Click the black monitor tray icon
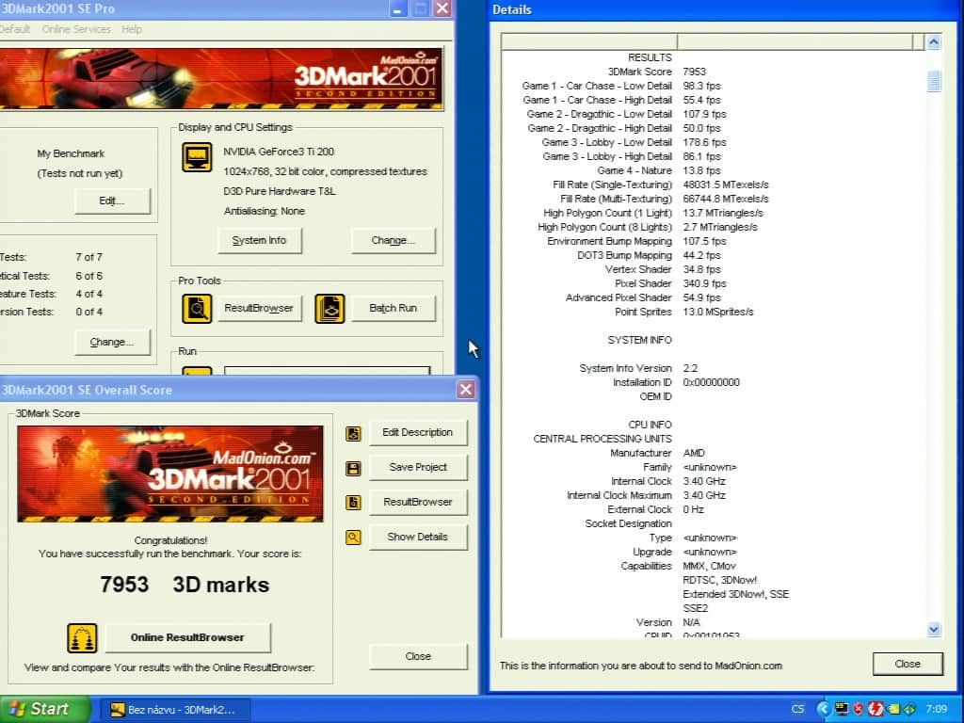 click(841, 709)
